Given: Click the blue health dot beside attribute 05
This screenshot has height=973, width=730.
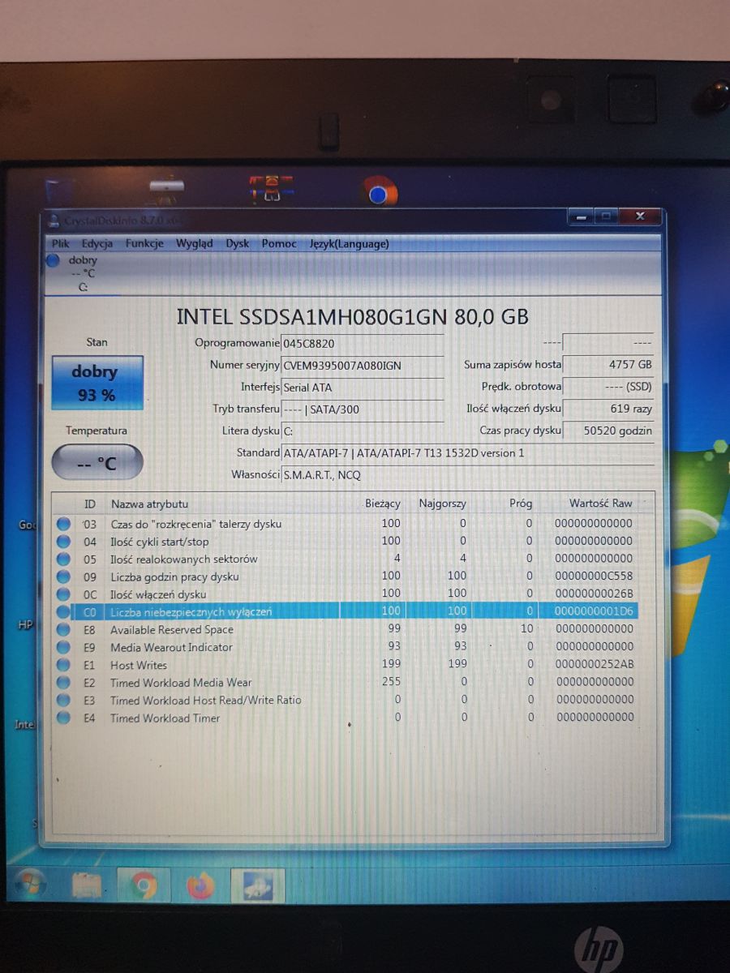Looking at the screenshot, I should pos(65,559).
